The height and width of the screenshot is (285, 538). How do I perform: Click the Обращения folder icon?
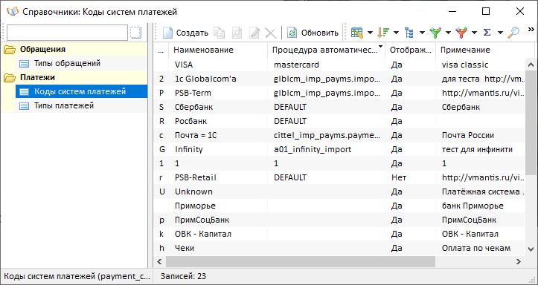tap(10, 50)
